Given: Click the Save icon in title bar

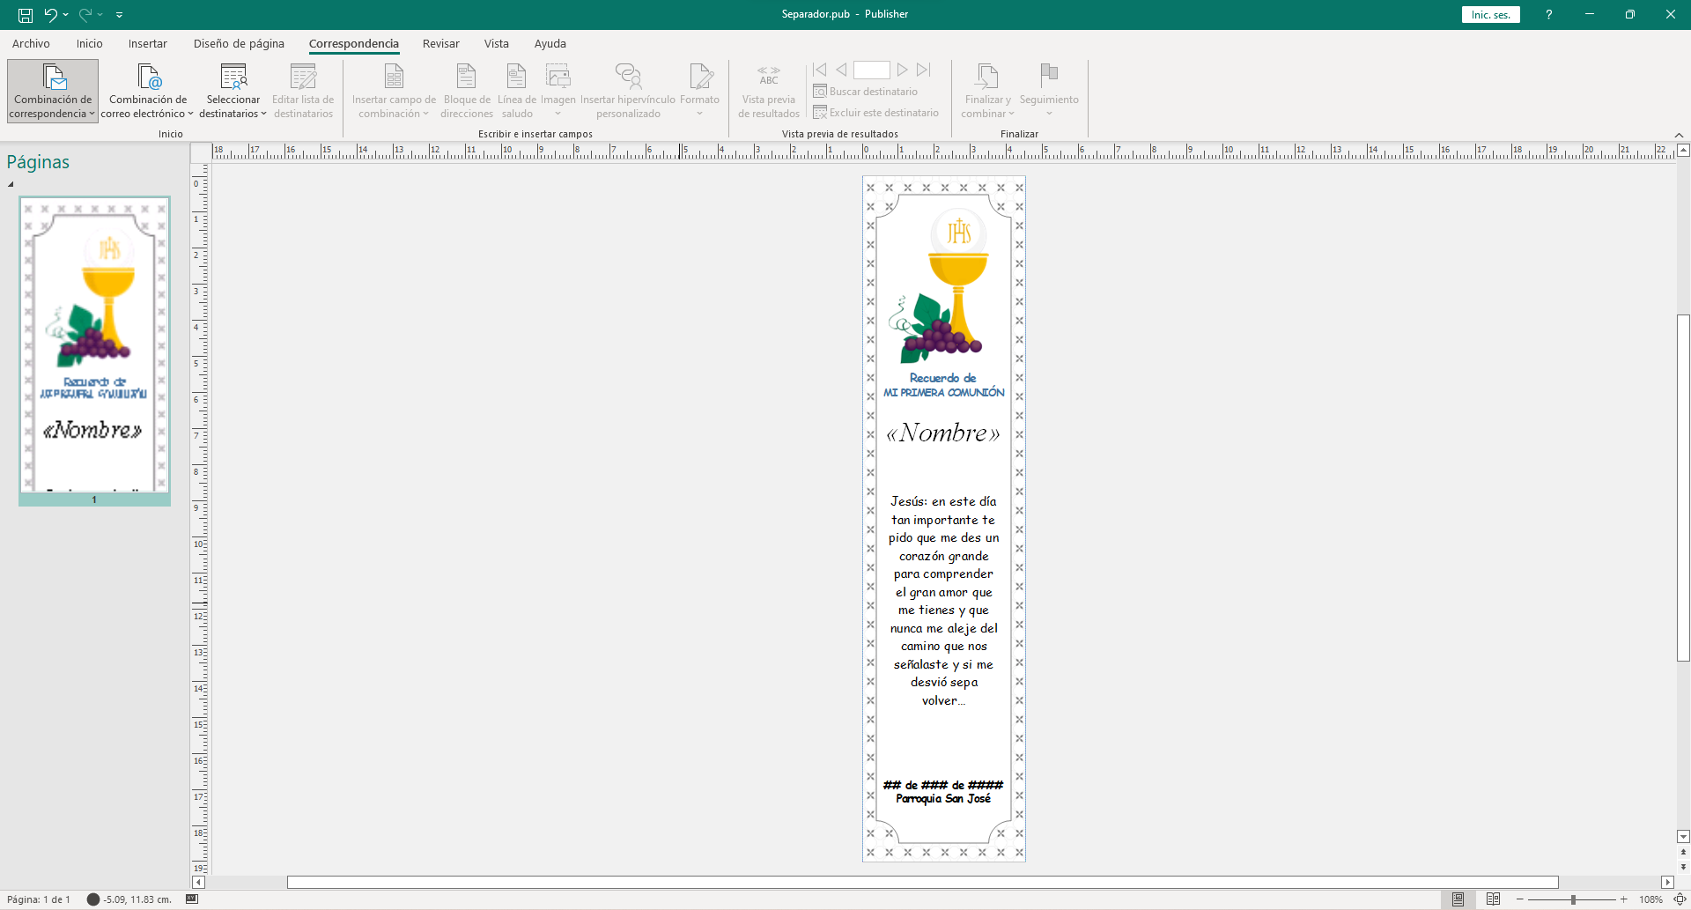Looking at the screenshot, I should (x=26, y=15).
